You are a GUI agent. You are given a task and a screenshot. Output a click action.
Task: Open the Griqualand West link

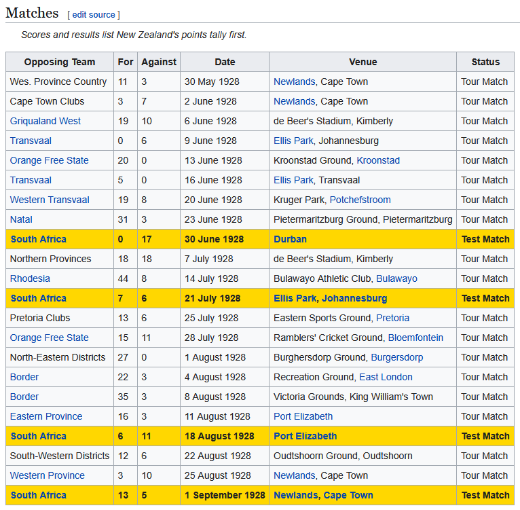click(45, 121)
